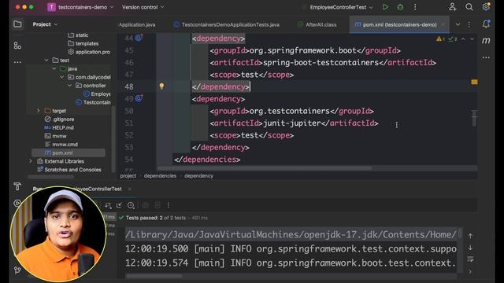The image size is (504, 283).
Task: Open Search Everywhere magnifier
Action: pos(469,7)
